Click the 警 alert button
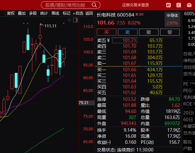This screenshot has height=153, width=195. coord(170,32)
